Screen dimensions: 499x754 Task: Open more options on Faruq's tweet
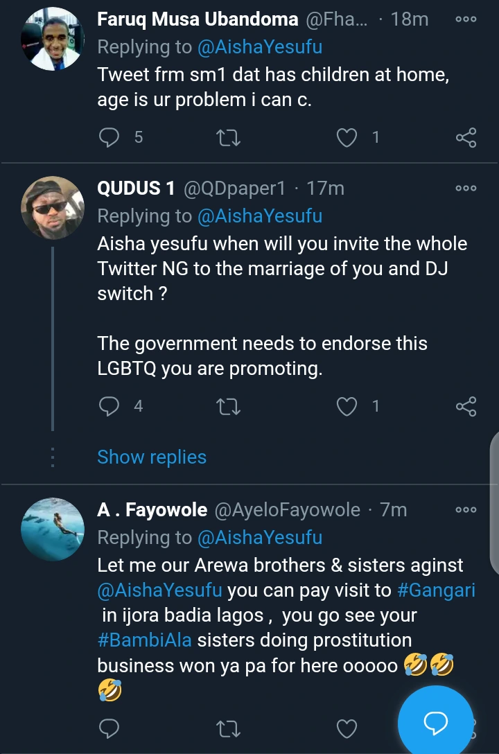[x=466, y=19]
